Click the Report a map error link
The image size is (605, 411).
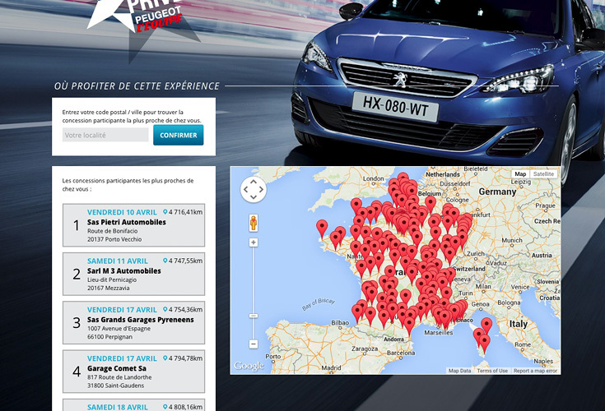point(535,371)
